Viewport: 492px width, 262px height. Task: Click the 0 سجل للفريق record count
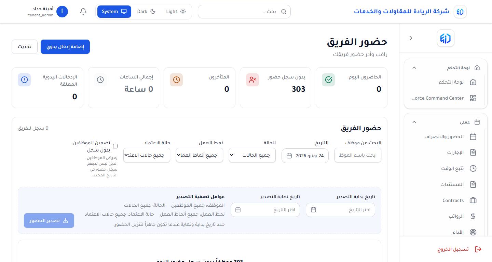[x=33, y=128]
